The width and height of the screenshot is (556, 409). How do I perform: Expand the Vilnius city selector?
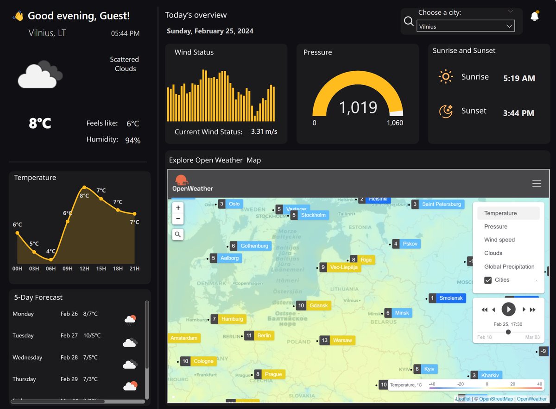tap(465, 25)
